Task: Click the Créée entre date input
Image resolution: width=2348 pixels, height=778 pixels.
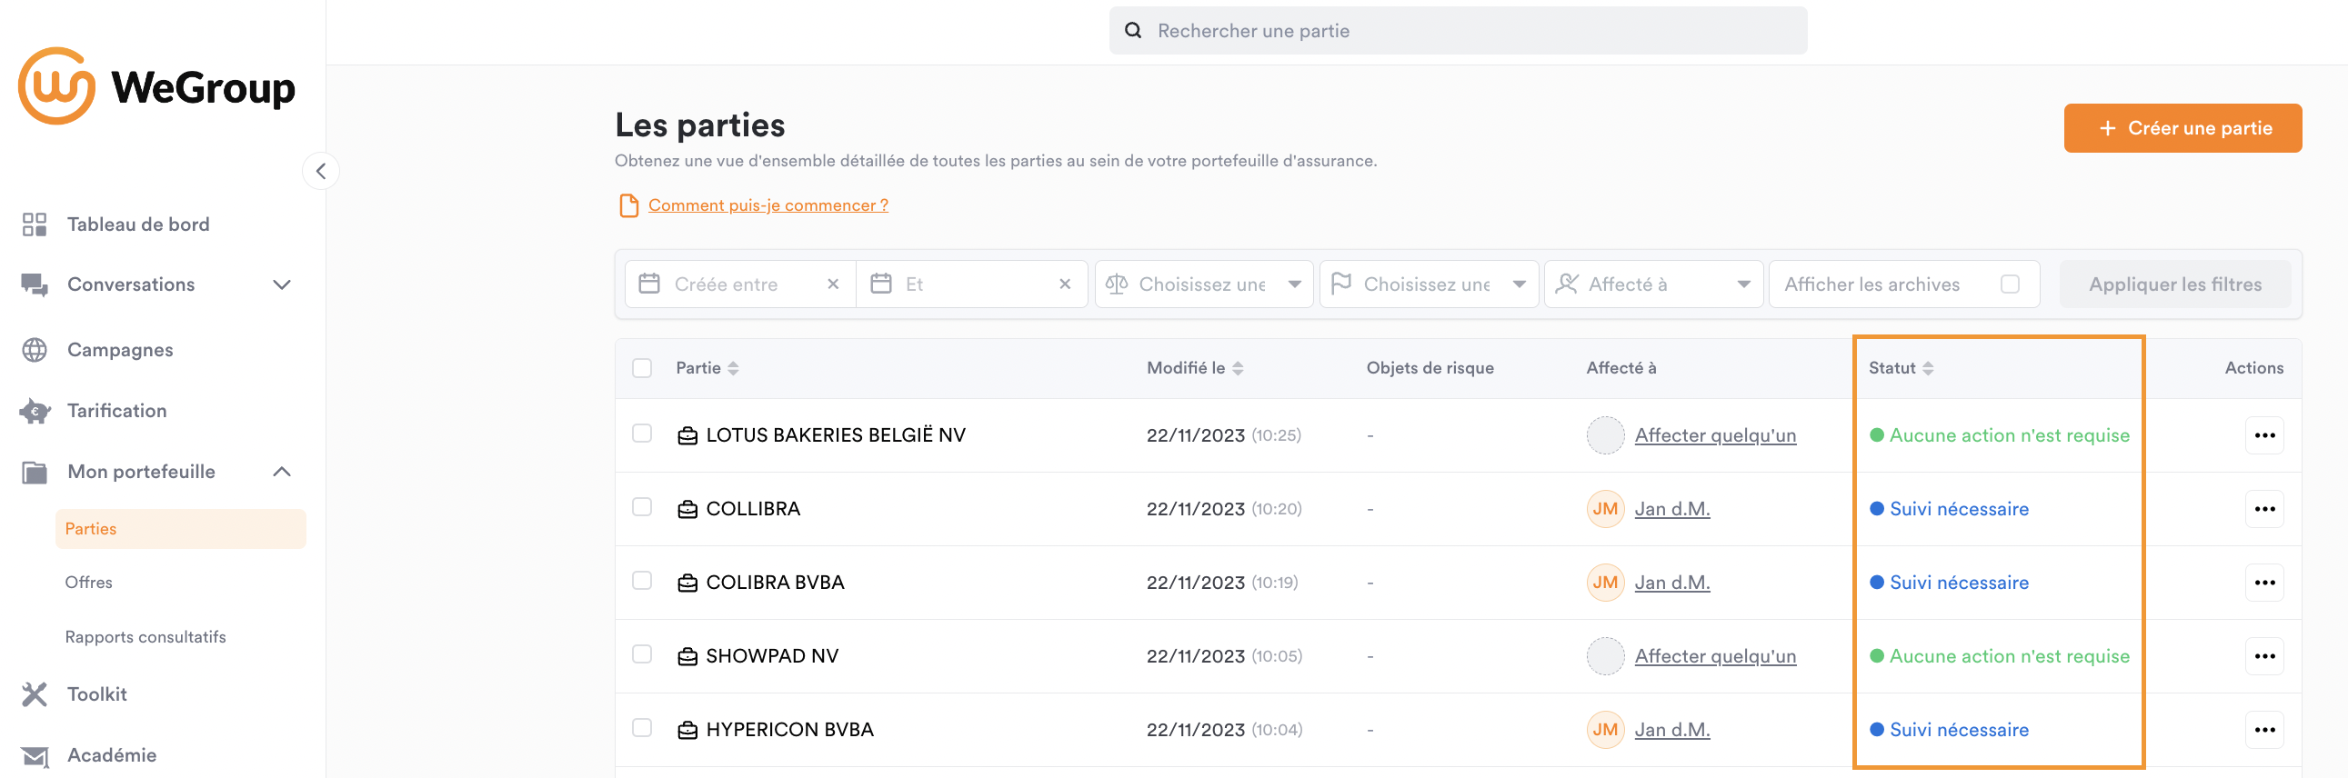Action: coord(740,284)
